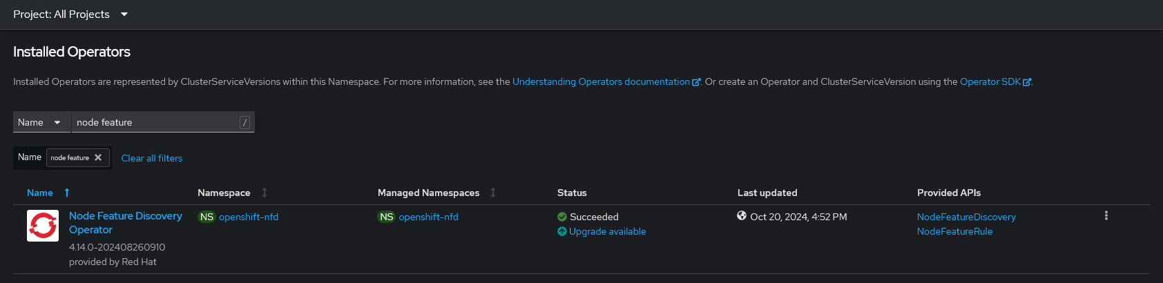Click the Upgrade available arrow icon
Viewport: 1163px width, 283px height.
(562, 231)
